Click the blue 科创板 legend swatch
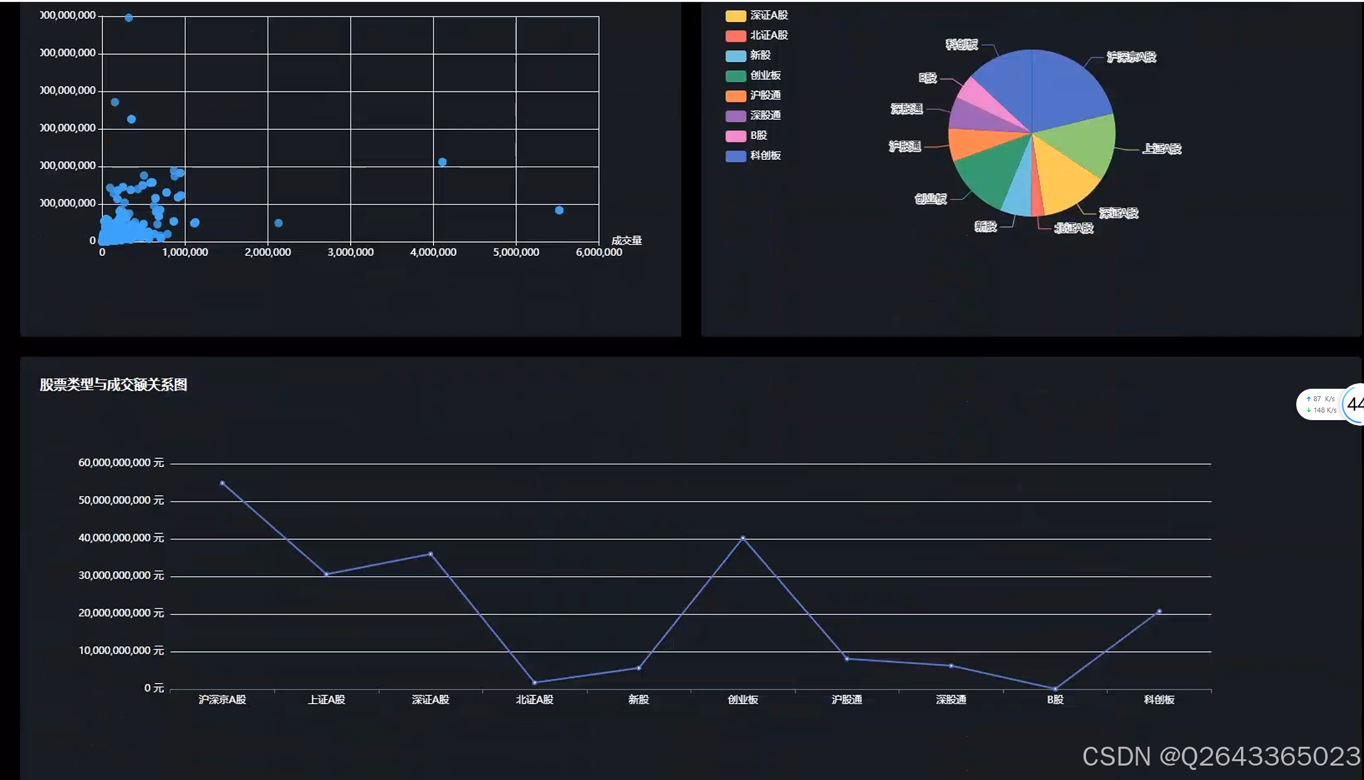1364x780 pixels. coord(735,156)
